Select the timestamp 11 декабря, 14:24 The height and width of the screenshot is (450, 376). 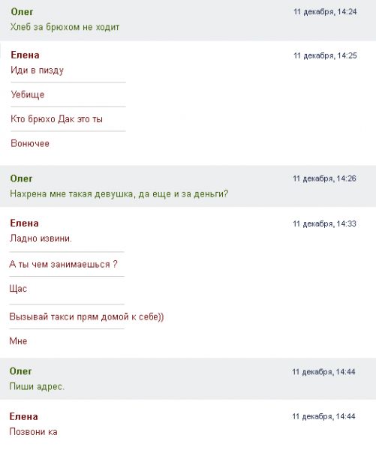pos(325,12)
